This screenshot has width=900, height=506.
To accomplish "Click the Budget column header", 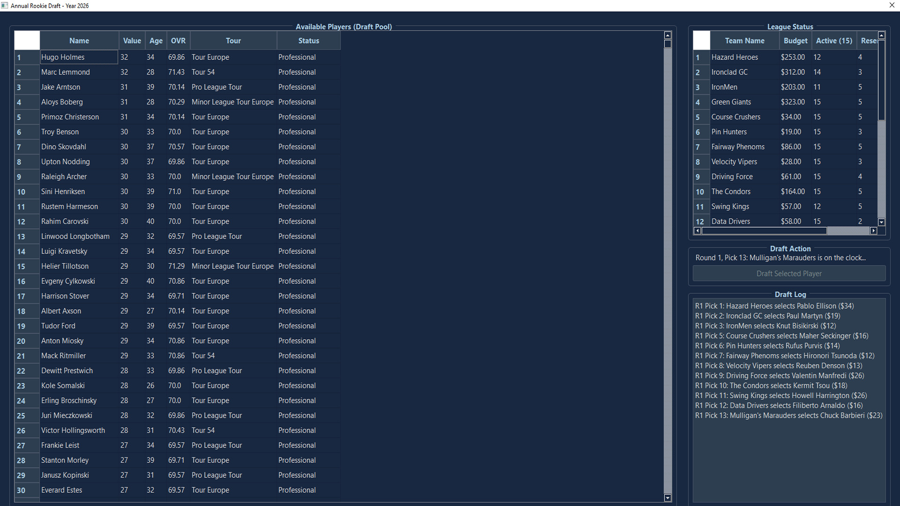I will [795, 40].
